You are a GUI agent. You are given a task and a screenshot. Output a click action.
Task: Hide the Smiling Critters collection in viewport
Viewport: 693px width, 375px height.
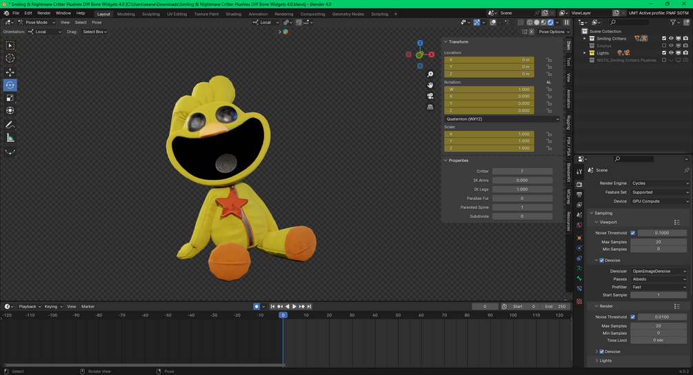pyautogui.click(x=671, y=39)
